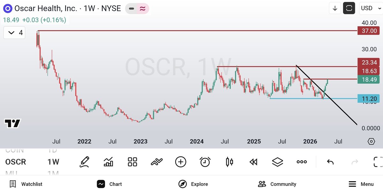Open the indicator strategies zigzag icon

coord(157,162)
